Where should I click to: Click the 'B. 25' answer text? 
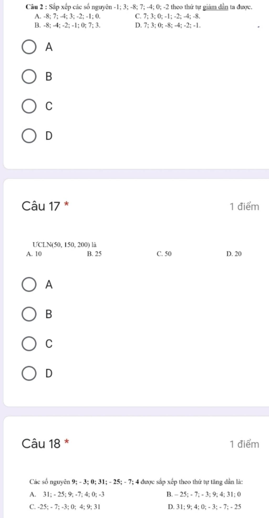pyautogui.click(x=94, y=254)
